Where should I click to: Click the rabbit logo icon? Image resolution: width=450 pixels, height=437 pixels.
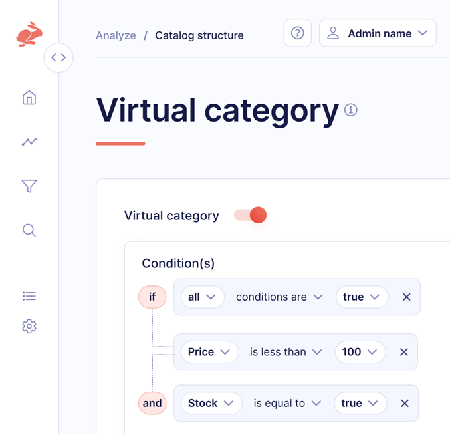pyautogui.click(x=29, y=35)
